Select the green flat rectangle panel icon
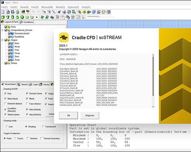The height and width of the screenshot is (152, 191). pos(27,17)
